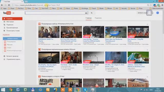This screenshot has width=164, height=92.
Task: Open the Chrome hamburger menu
Action: click(162, 5)
